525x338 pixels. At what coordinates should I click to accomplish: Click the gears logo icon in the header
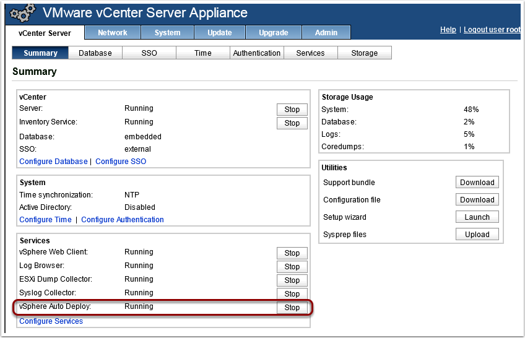point(22,13)
